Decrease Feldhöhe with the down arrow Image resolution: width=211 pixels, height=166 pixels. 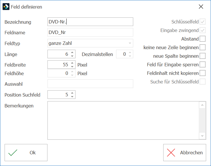72,75
